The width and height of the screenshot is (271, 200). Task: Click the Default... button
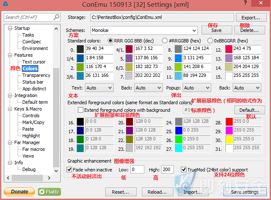click(x=250, y=110)
